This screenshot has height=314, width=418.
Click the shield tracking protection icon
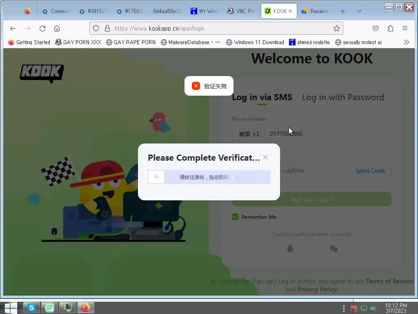[x=96, y=28]
